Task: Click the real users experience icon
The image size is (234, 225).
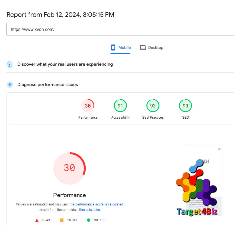Action: coord(10,64)
